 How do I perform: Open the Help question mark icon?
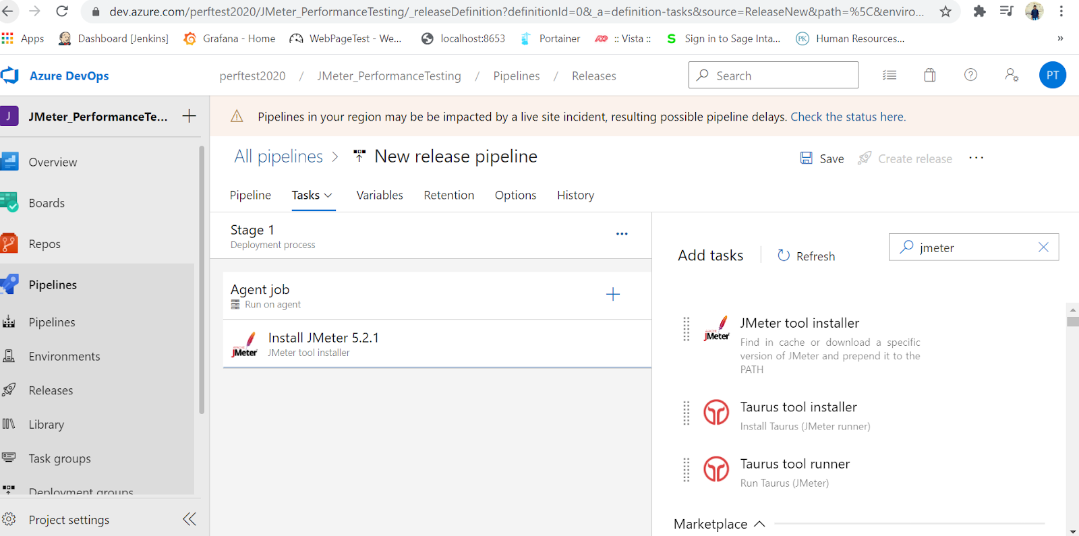tap(970, 75)
